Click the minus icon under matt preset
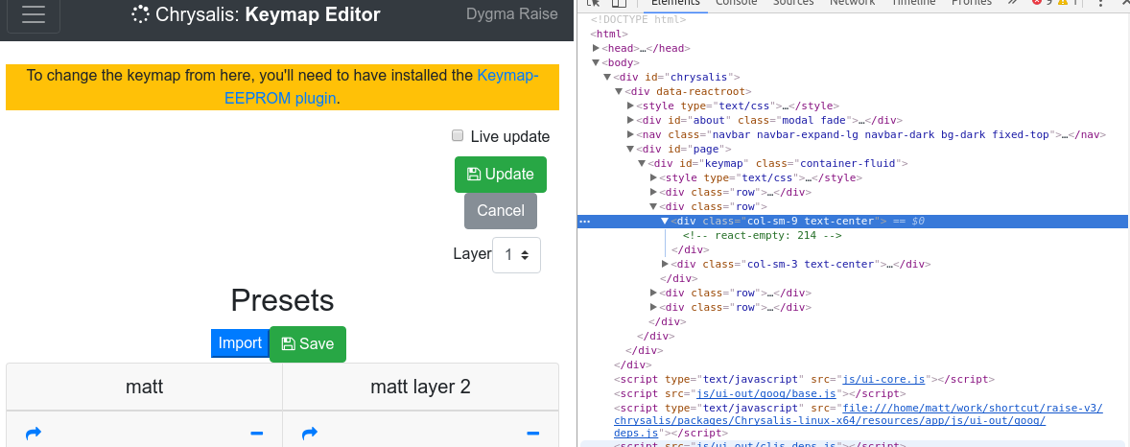 coord(256,434)
